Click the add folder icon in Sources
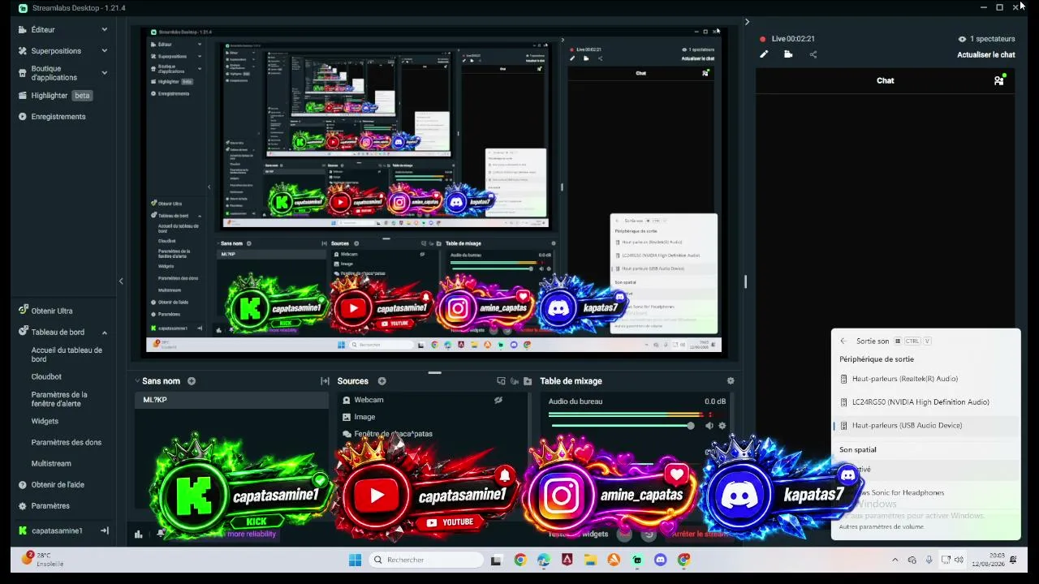 coord(528,381)
